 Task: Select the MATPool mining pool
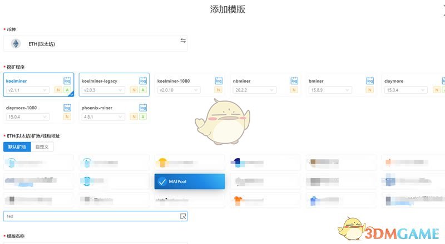190,181
